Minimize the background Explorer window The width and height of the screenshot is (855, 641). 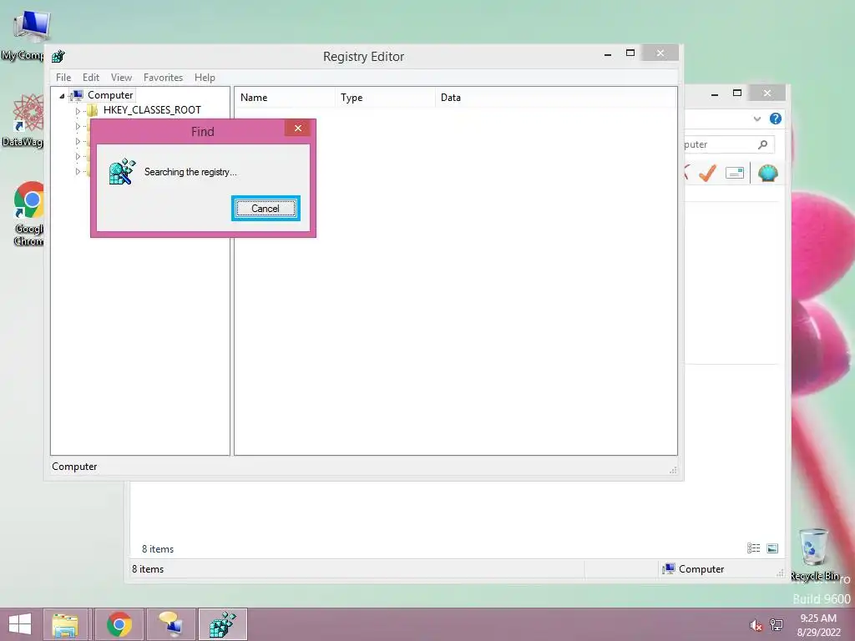tap(715, 93)
